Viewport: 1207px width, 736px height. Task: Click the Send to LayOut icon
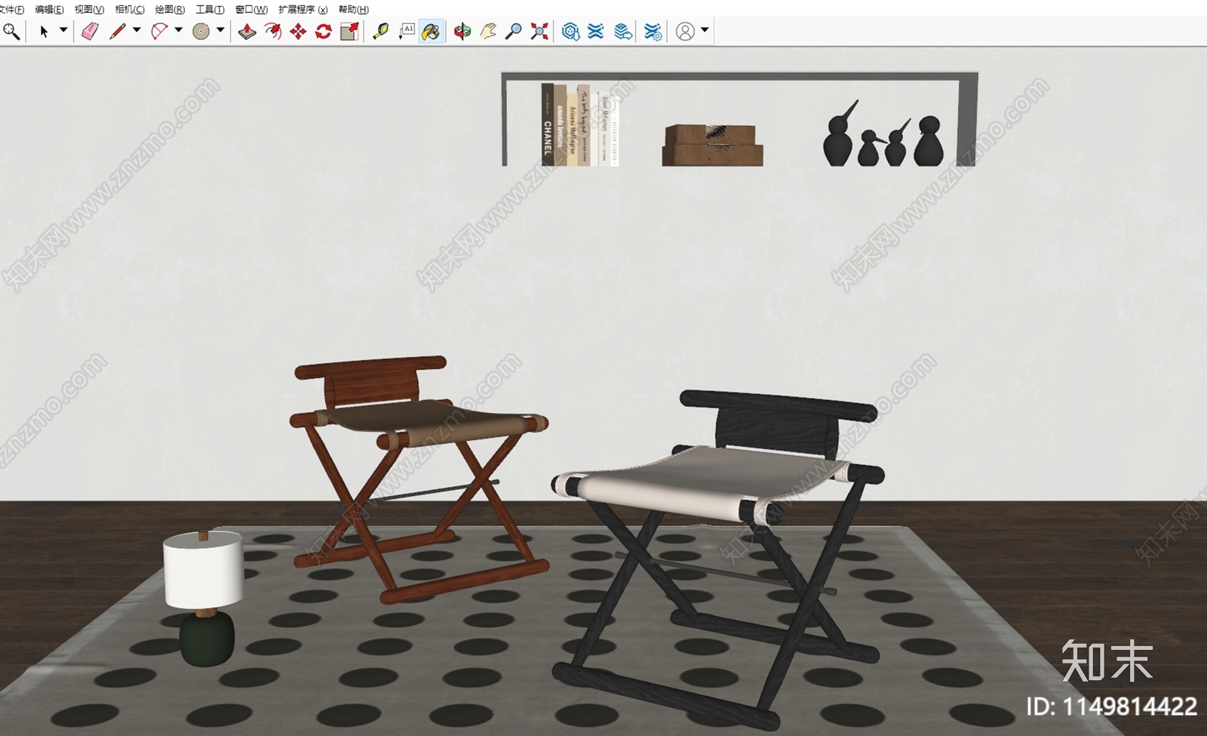[622, 32]
